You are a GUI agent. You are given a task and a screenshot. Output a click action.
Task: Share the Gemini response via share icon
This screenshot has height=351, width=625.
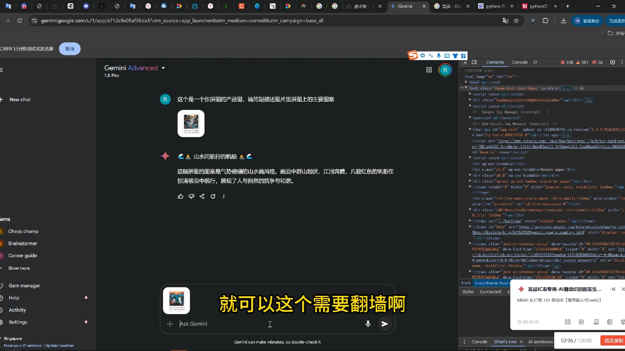[202, 196]
